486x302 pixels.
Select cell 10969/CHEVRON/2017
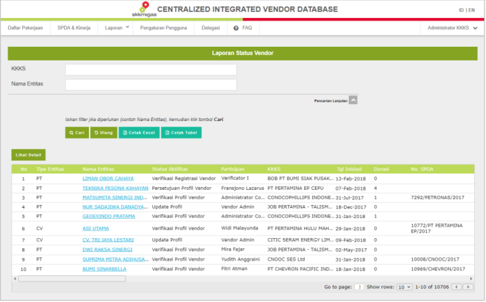point(438,269)
